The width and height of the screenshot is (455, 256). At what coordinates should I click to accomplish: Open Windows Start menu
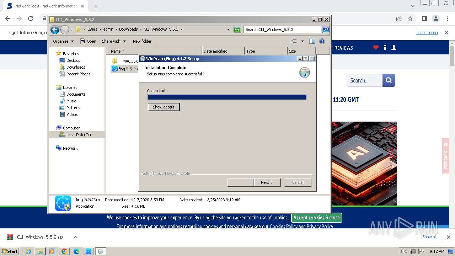(10, 251)
